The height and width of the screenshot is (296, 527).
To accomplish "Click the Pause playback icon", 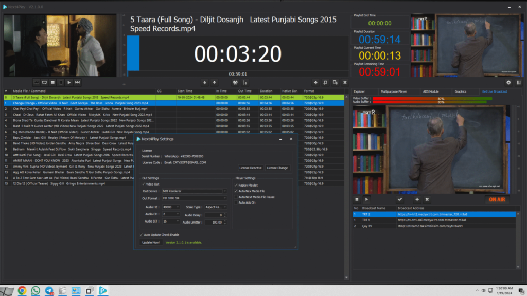I will 61,82.
